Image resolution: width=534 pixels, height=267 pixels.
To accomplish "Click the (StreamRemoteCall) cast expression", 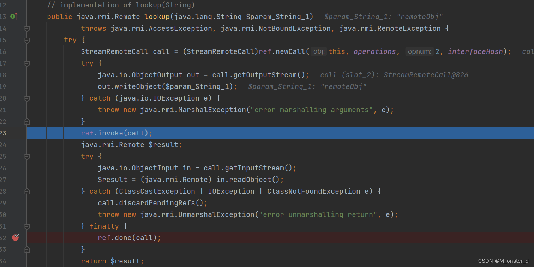I will tap(221, 51).
